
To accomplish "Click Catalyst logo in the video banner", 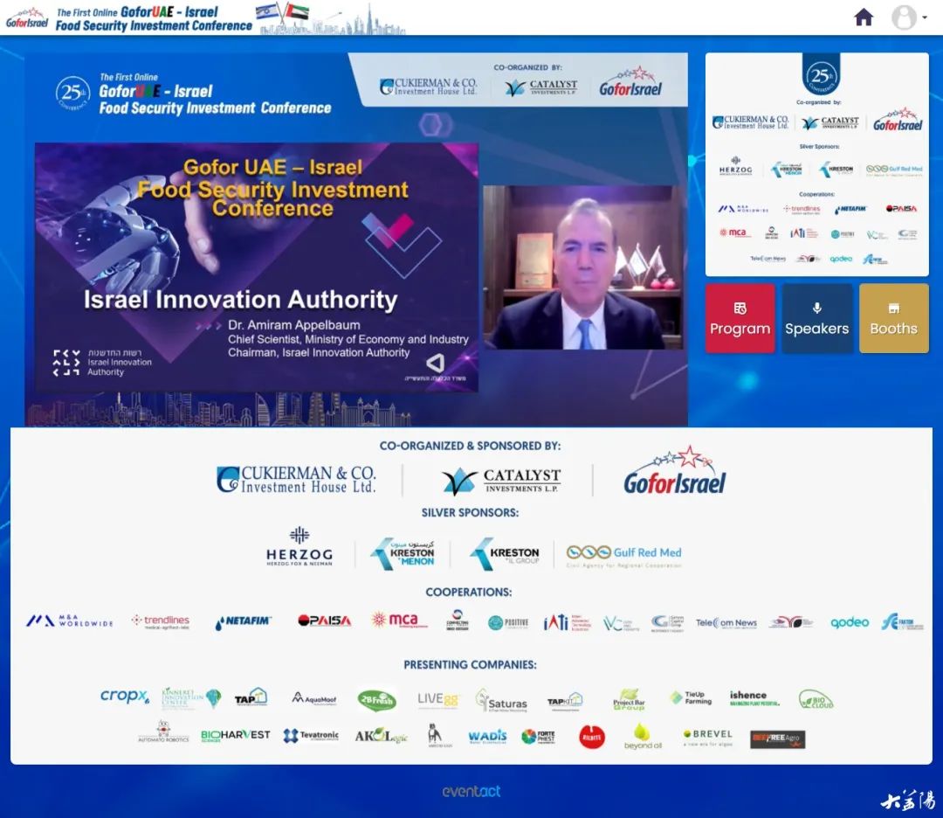I will [x=540, y=88].
